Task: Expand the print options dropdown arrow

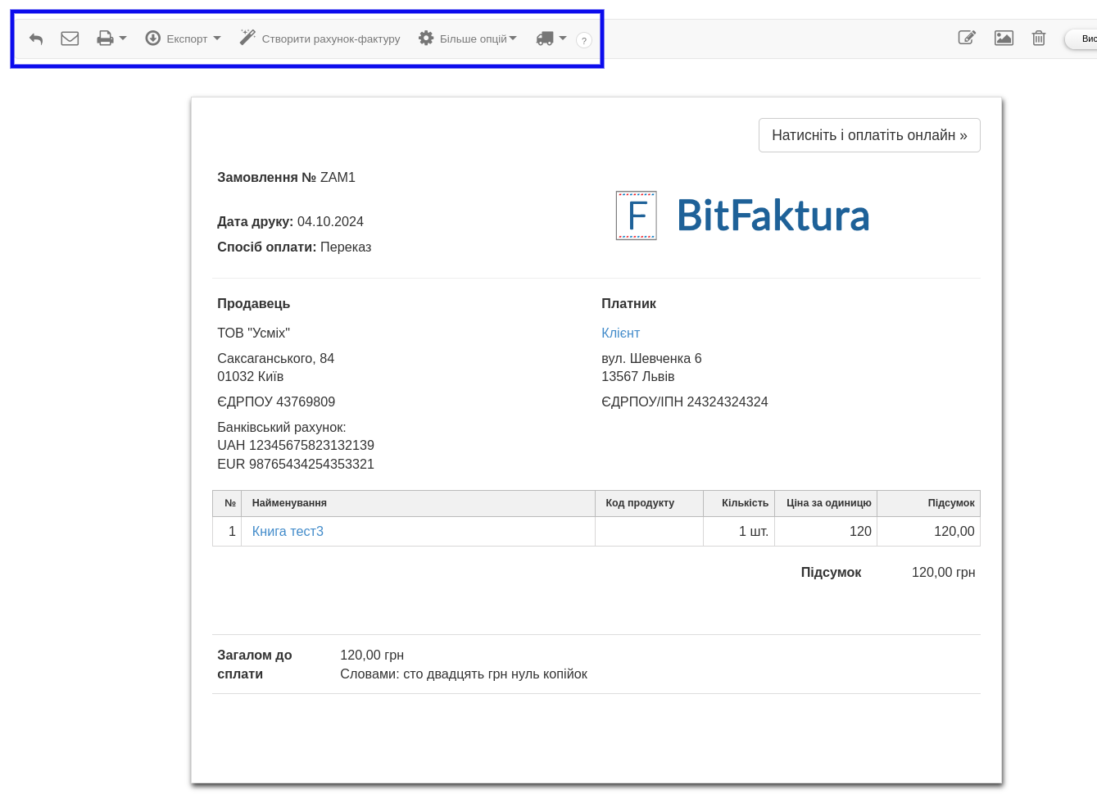Action: (123, 39)
